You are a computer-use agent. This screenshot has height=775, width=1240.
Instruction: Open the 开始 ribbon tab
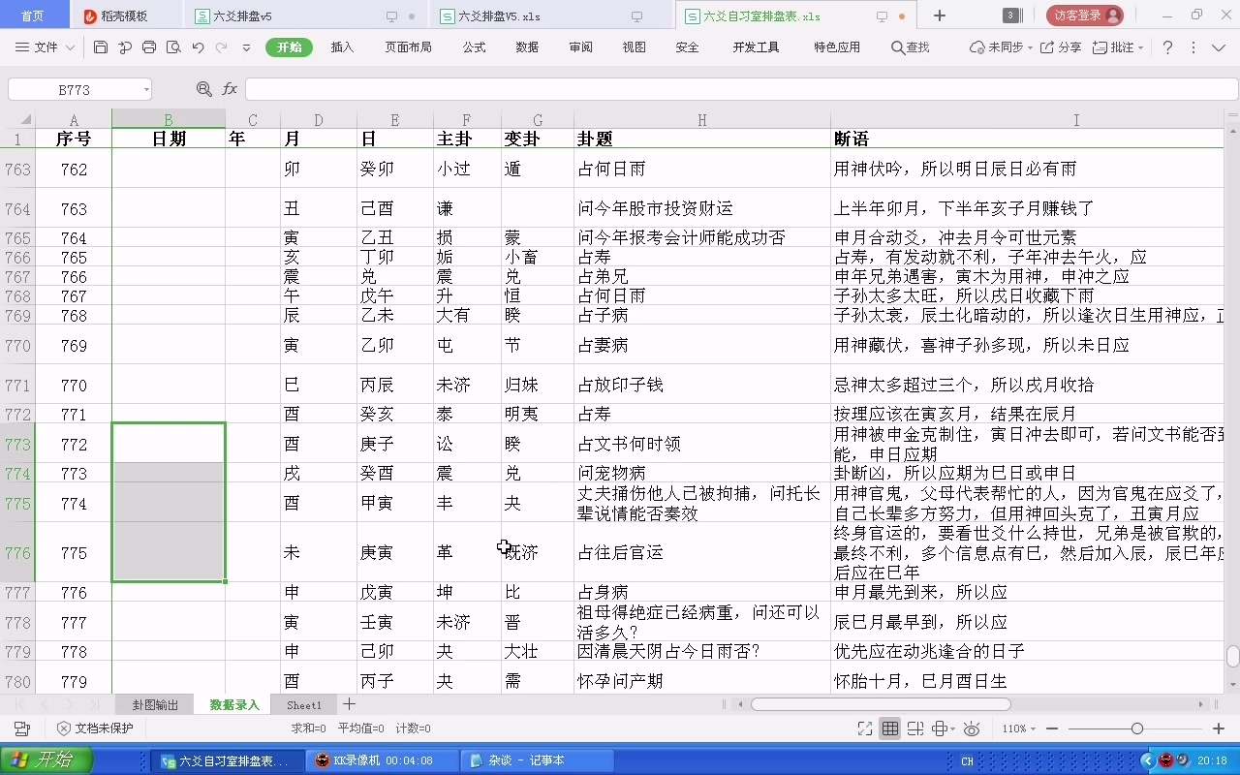click(x=289, y=47)
